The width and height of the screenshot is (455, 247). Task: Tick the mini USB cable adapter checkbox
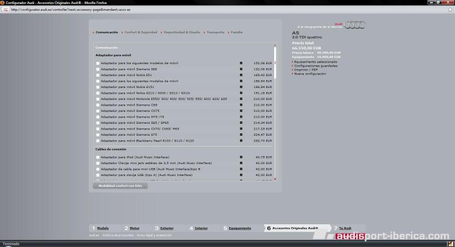(x=98, y=169)
